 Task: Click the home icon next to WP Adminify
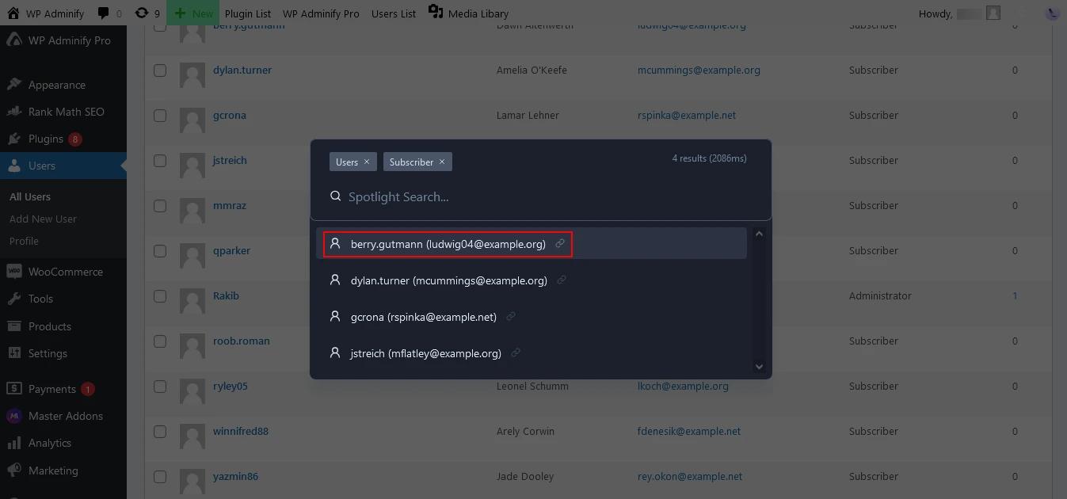13,13
